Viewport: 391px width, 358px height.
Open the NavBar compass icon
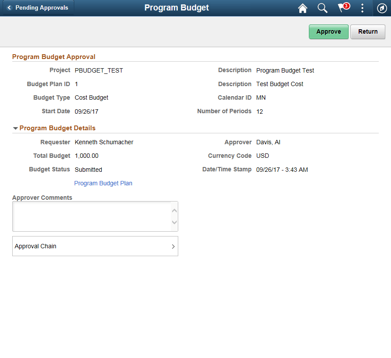point(381,8)
